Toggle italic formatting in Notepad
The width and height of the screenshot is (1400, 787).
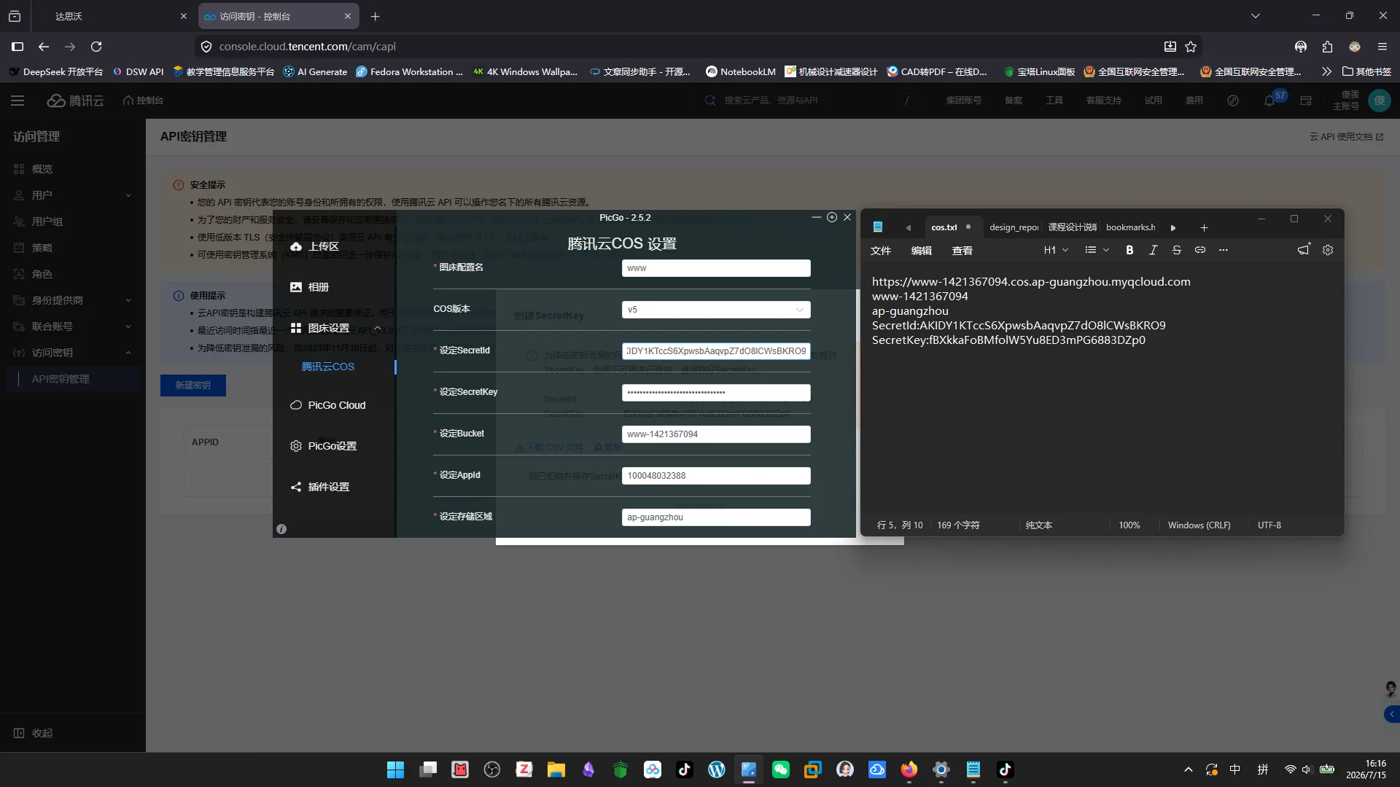[1153, 250]
